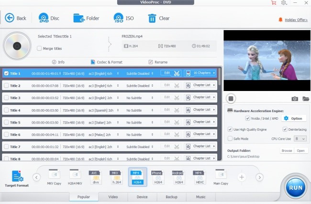Take a snapshot with camera icon

[x=295, y=99]
